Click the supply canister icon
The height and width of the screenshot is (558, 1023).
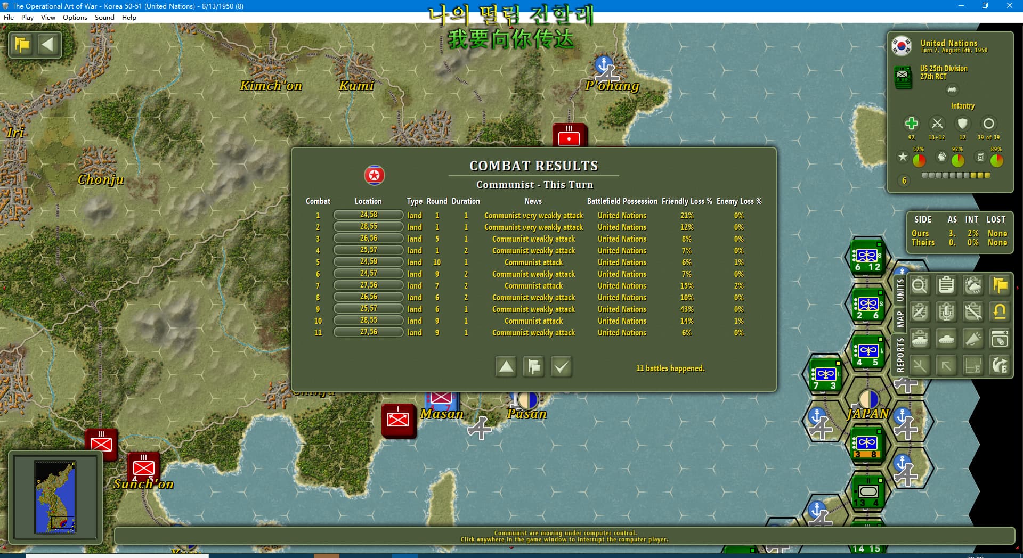point(980,157)
